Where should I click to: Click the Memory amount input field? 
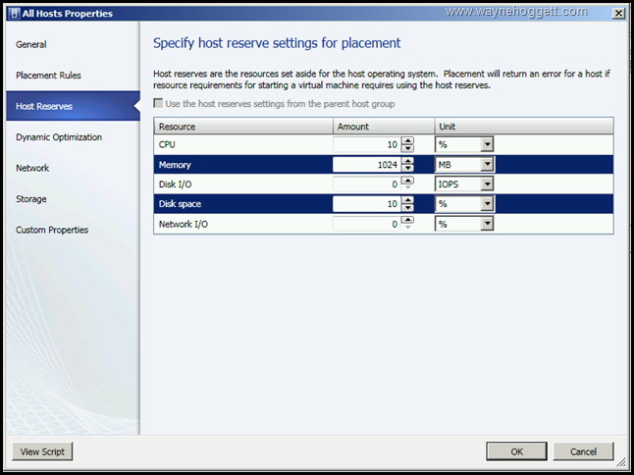pyautogui.click(x=366, y=165)
